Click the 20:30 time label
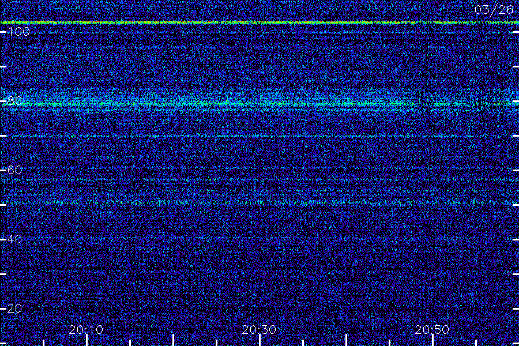This screenshot has width=519, height=346. pos(259,329)
